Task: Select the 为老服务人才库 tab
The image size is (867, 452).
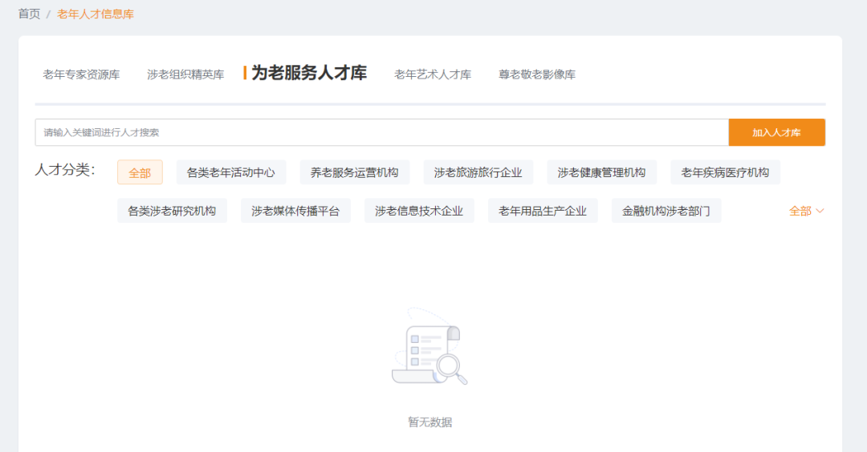Action: tap(308, 73)
